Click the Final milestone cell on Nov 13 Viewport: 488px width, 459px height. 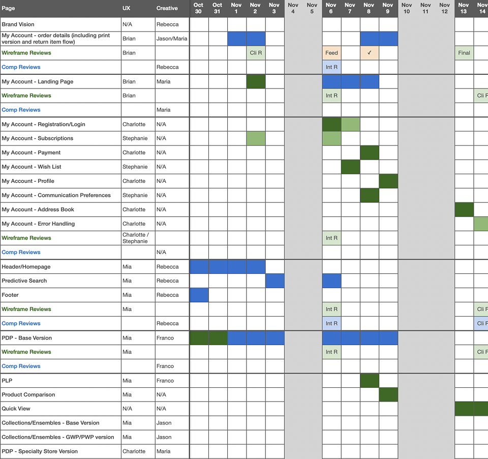pyautogui.click(x=464, y=52)
